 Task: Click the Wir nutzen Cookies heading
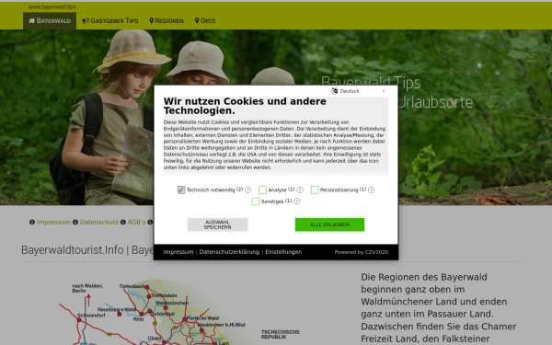pyautogui.click(x=245, y=106)
